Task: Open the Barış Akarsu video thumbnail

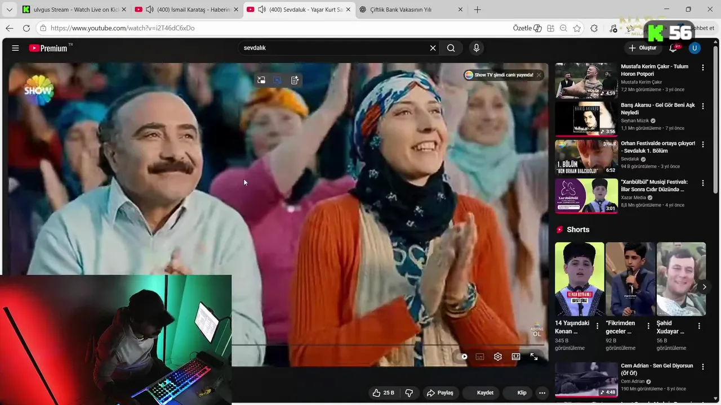Action: pyautogui.click(x=586, y=119)
